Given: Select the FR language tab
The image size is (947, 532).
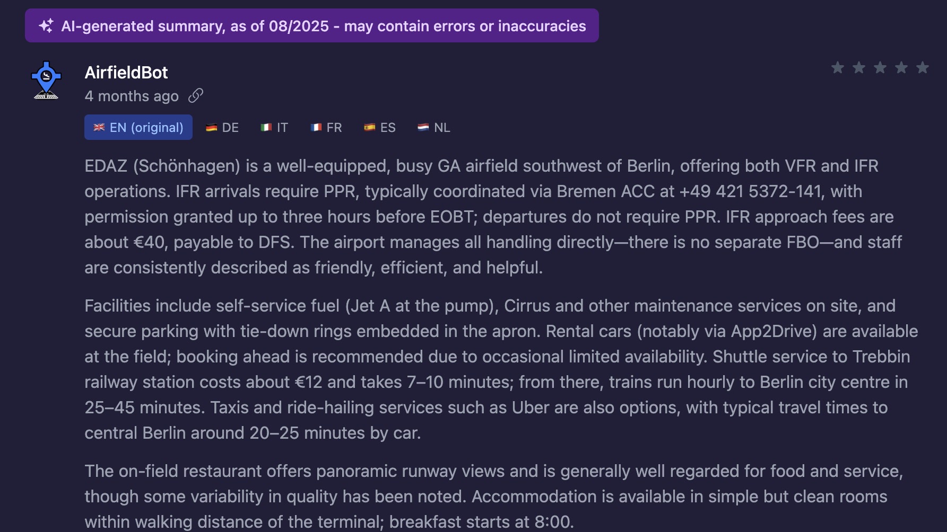Looking at the screenshot, I should click(326, 127).
